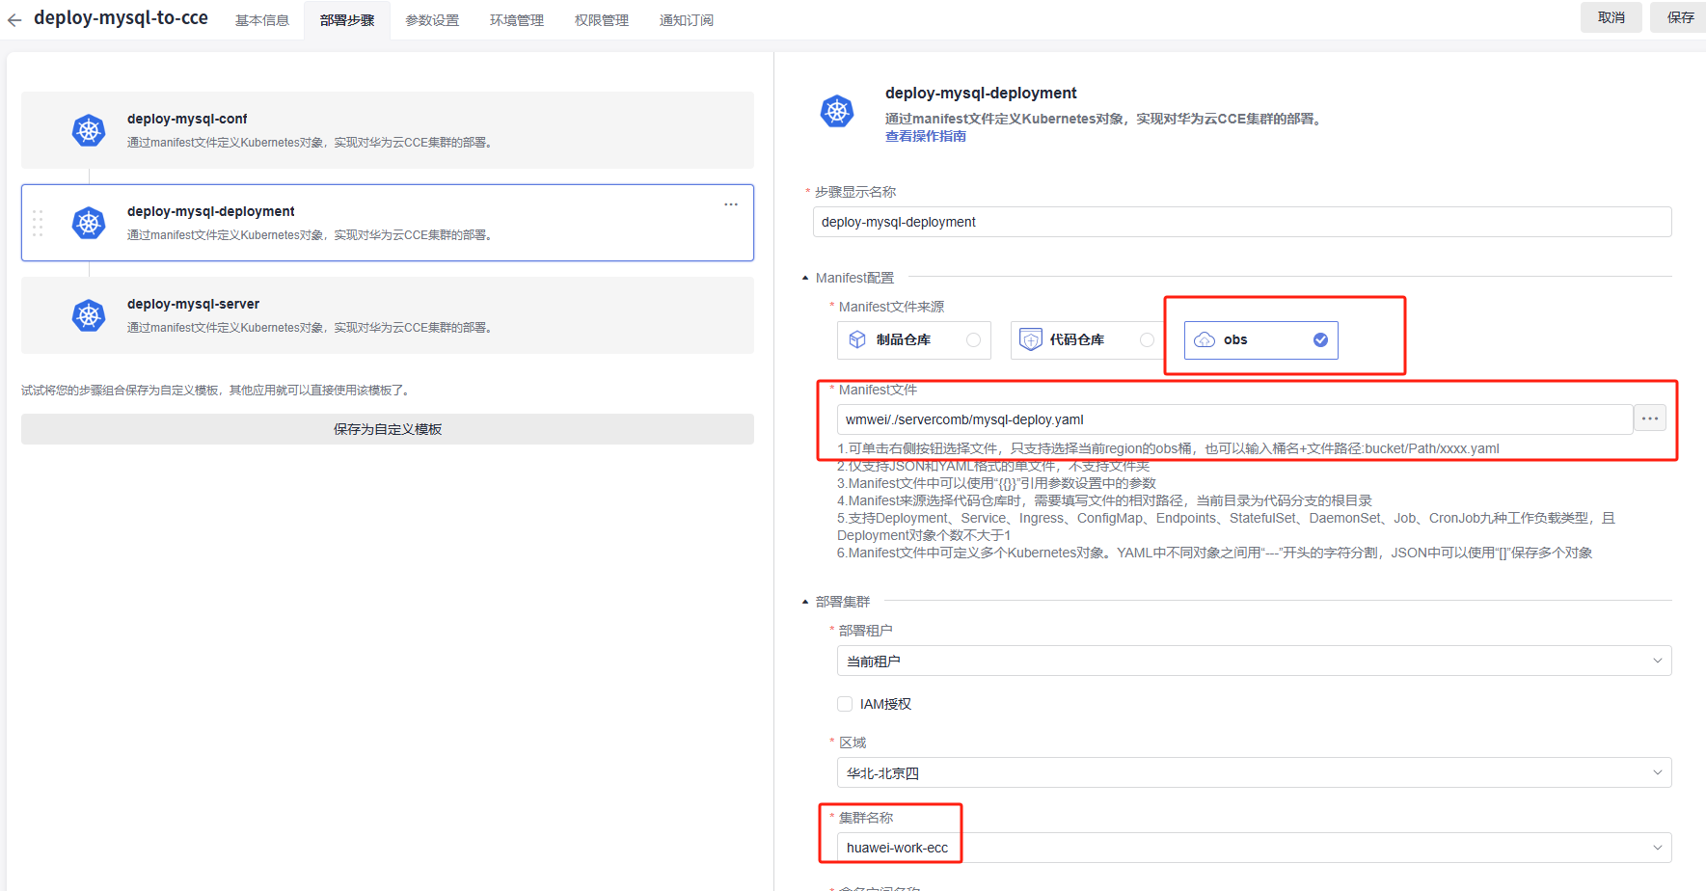Select 制品仓库 as Manifest source
The width and height of the screenshot is (1706, 891).
tap(914, 340)
